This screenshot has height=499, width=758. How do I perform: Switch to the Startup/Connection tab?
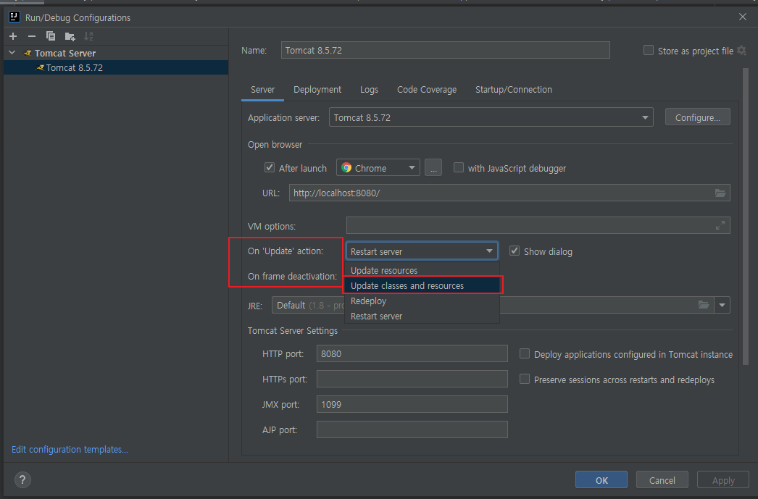tap(513, 89)
